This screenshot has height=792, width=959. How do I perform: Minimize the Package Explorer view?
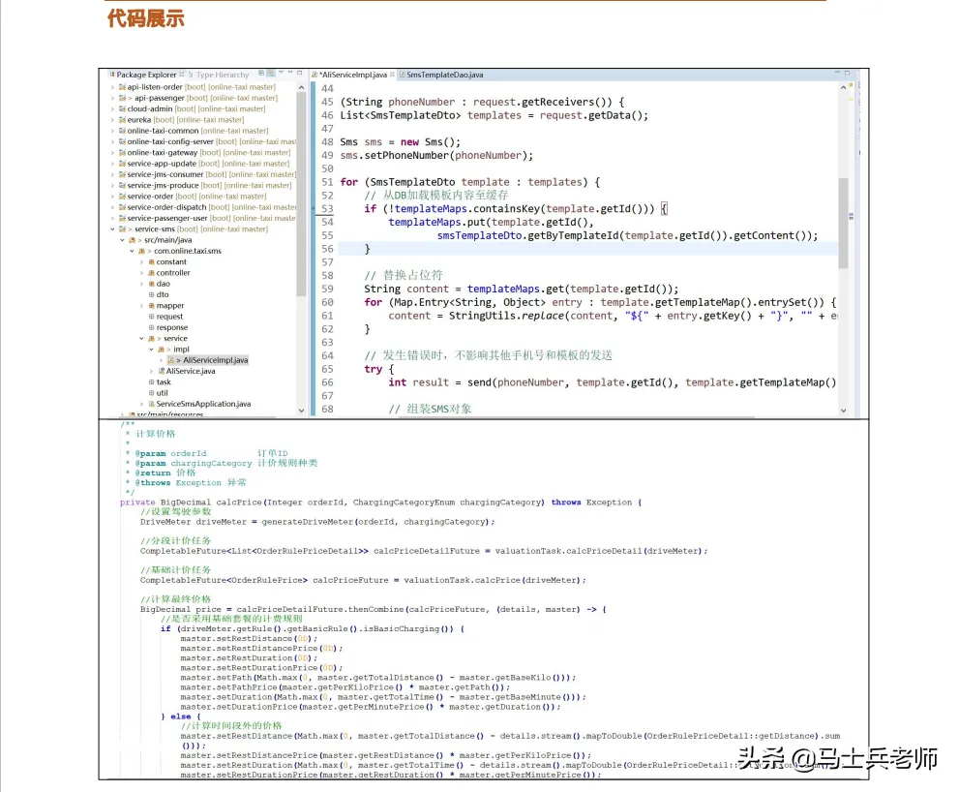[x=290, y=73]
